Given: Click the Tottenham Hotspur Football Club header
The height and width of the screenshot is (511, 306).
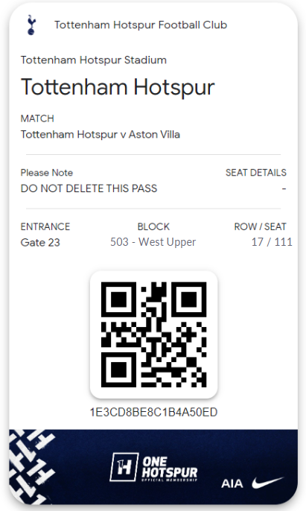Looking at the screenshot, I should pyautogui.click(x=141, y=25).
